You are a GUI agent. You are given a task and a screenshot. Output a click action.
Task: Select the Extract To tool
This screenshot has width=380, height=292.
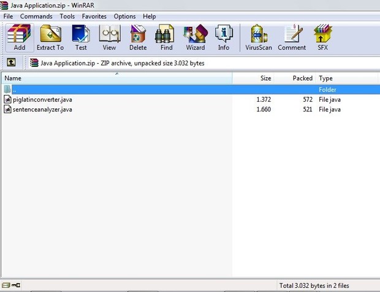50,37
